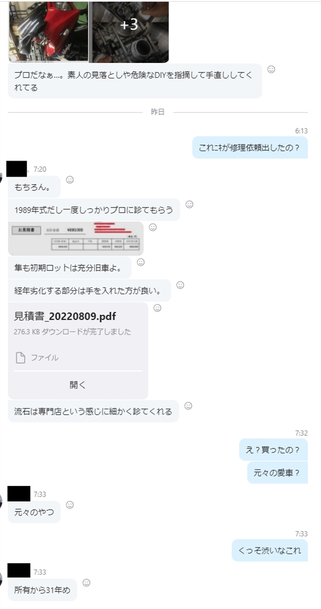This screenshot has width=321, height=609.
Task: Click reaction icon beside 経年劣化 message
Action: click(x=180, y=285)
